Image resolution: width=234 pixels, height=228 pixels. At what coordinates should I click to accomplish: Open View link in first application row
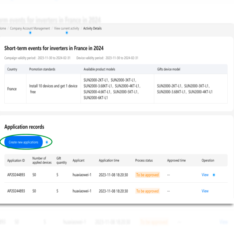pyautogui.click(x=205, y=175)
